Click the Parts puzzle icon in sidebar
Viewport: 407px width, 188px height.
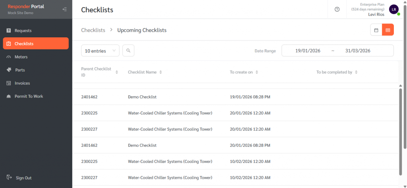coord(9,70)
